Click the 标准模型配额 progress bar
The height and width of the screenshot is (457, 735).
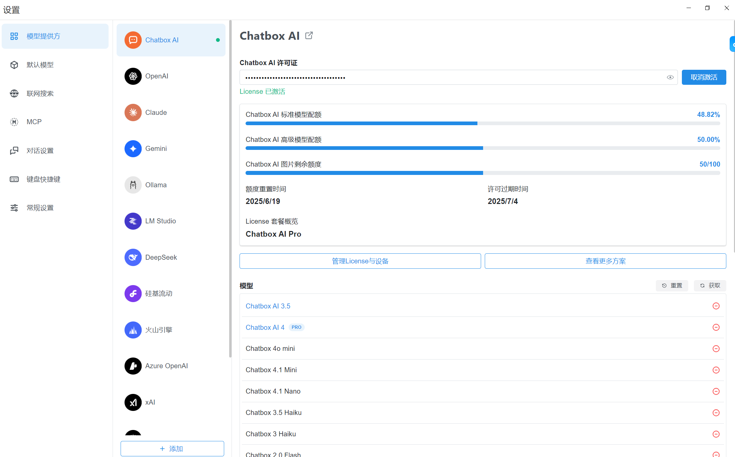482,124
